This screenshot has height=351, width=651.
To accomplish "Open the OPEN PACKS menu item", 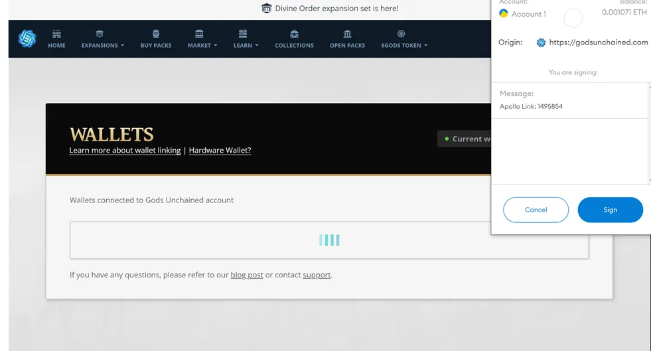I will click(348, 45).
